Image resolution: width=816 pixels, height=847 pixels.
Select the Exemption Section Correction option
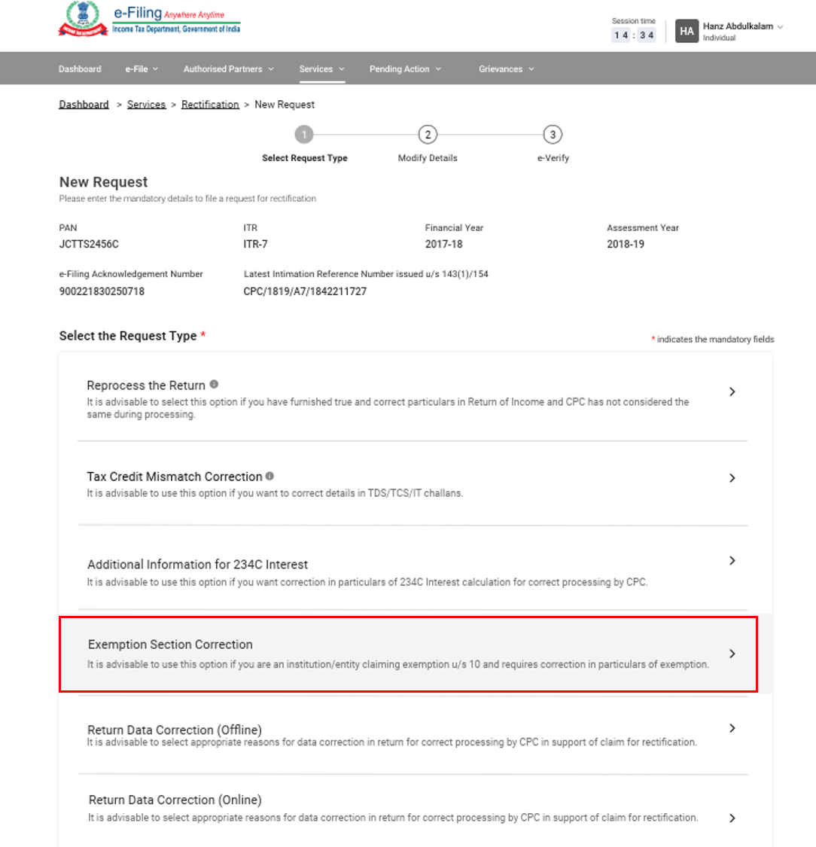[408, 654]
